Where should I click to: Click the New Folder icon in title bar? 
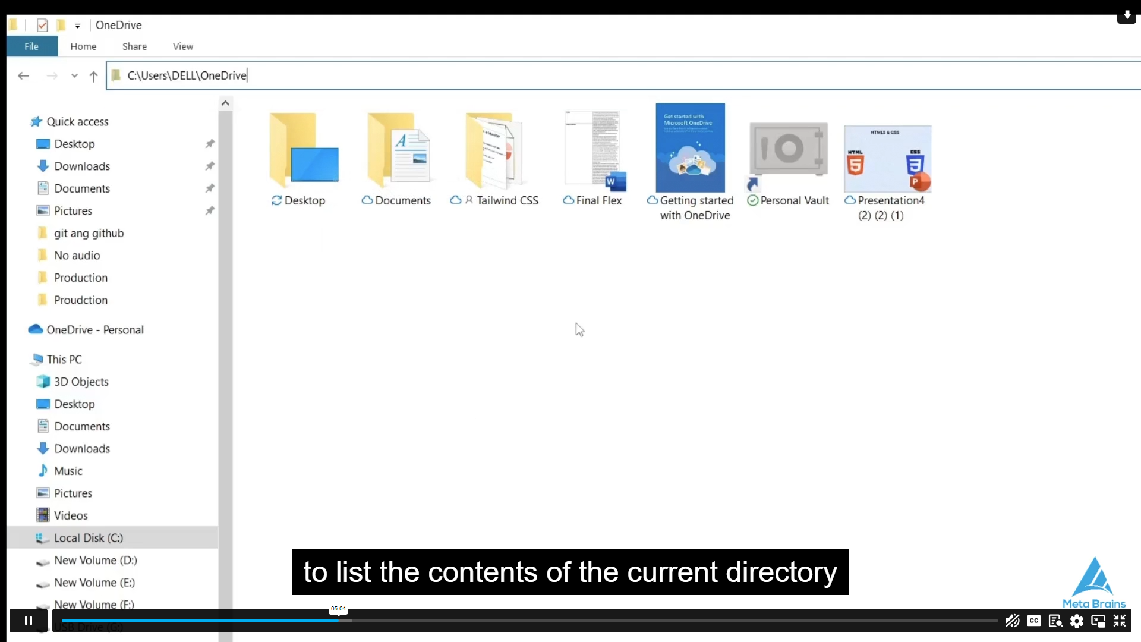61,25
